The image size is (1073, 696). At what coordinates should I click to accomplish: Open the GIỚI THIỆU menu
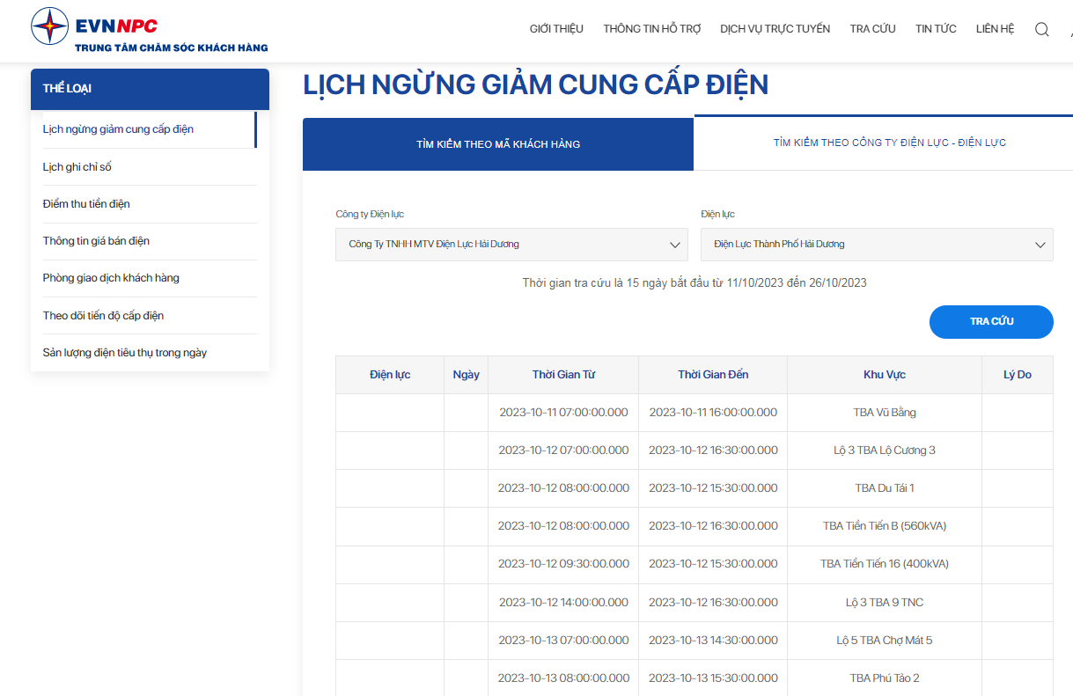point(556,29)
